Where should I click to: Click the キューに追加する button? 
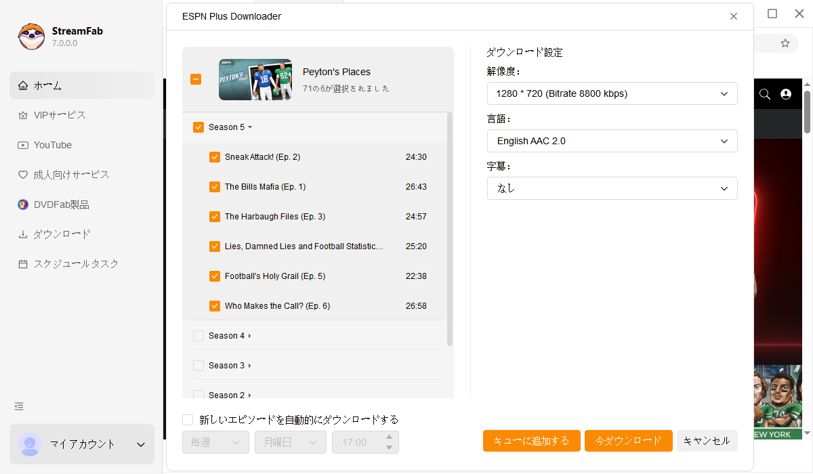click(531, 441)
